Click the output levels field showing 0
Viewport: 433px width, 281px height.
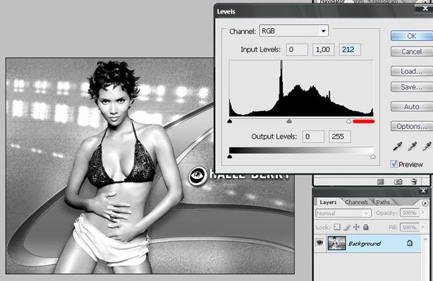(x=313, y=137)
